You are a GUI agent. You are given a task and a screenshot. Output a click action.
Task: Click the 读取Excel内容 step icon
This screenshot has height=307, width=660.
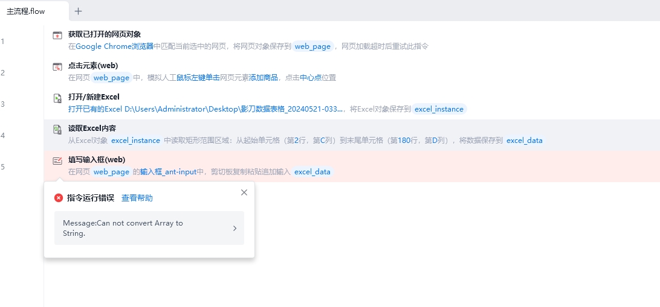57,129
